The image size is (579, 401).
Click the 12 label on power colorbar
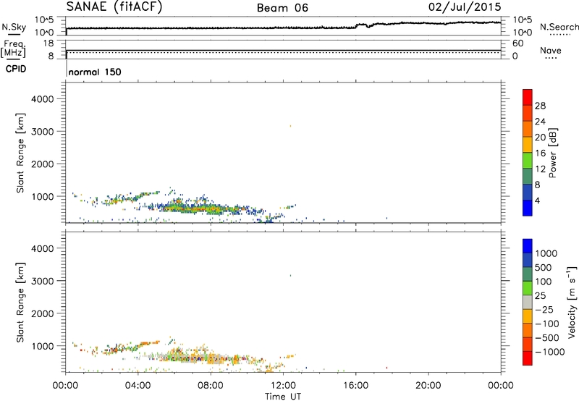[x=540, y=169]
